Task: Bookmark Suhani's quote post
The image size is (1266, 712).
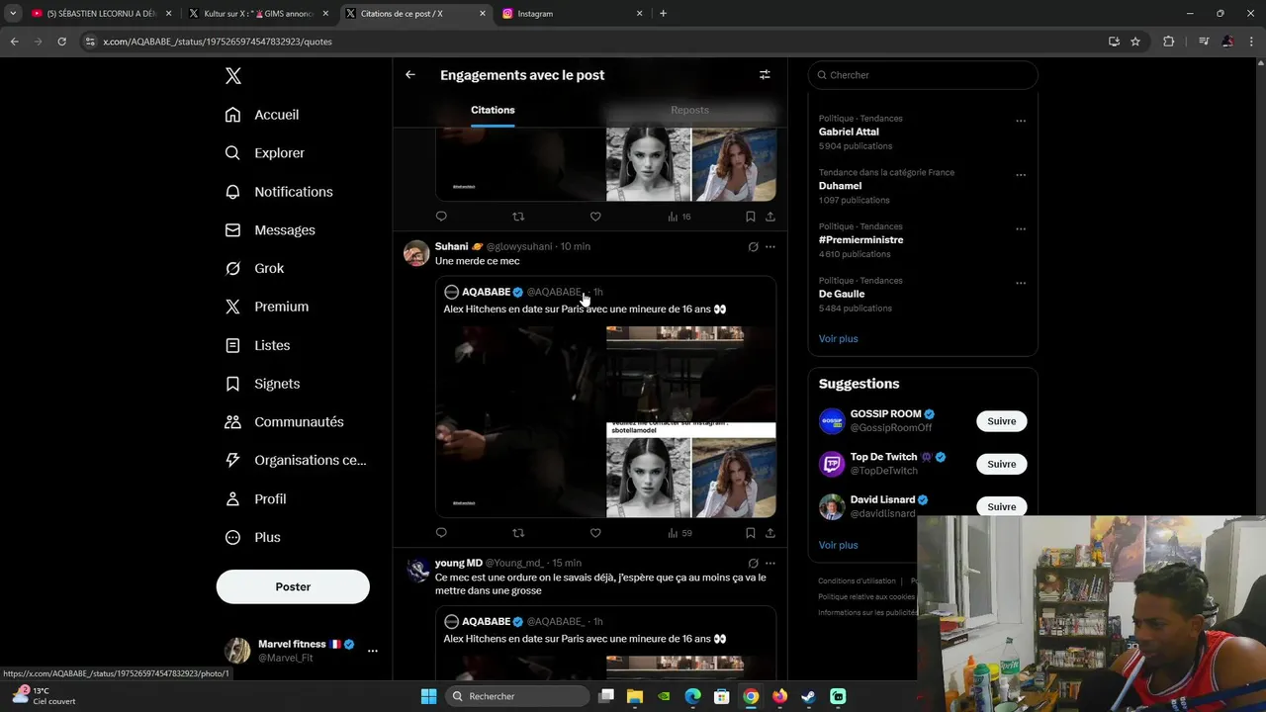Action: click(x=751, y=533)
